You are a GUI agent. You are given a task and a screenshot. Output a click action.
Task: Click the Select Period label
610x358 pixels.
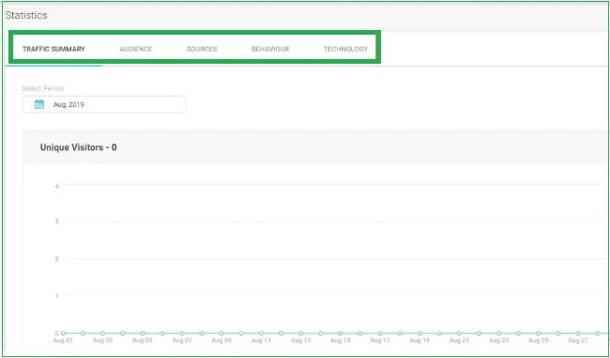[x=43, y=88]
